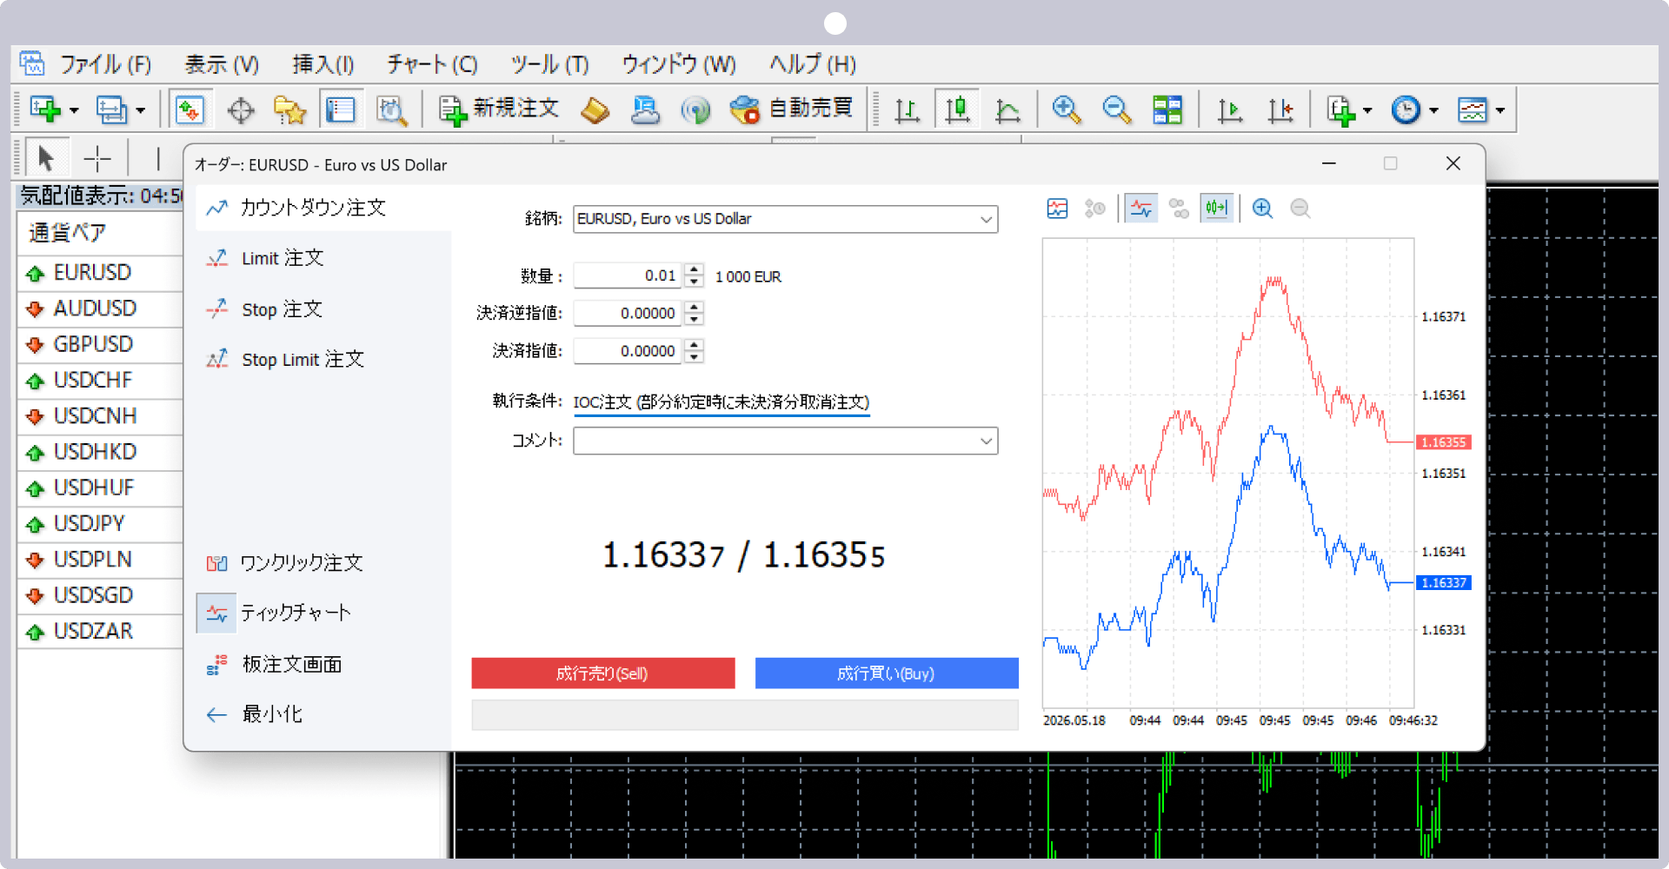Screen dimensions: 1669x869
Task: Click the 新規注文 new order button
Action: 499,109
